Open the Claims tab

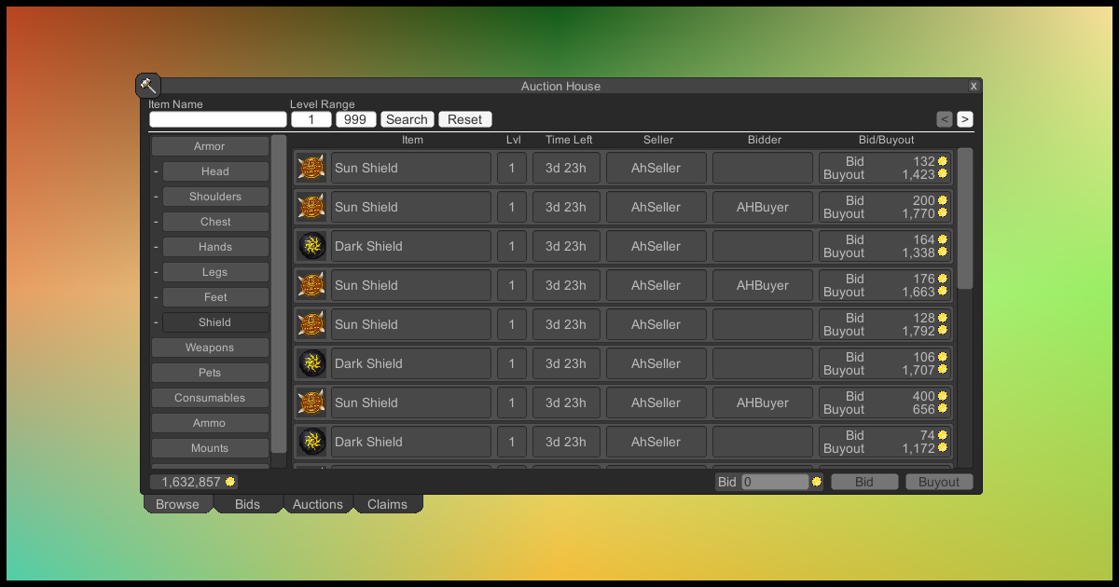pyautogui.click(x=388, y=504)
